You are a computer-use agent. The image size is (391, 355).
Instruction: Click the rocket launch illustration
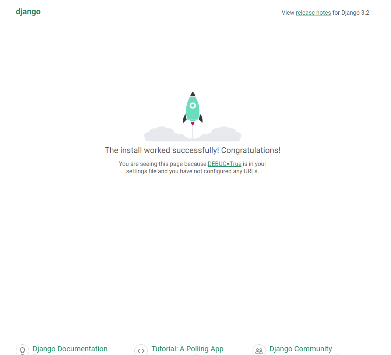coord(193,116)
